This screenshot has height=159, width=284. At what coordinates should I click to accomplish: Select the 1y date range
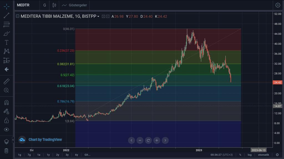(48, 155)
